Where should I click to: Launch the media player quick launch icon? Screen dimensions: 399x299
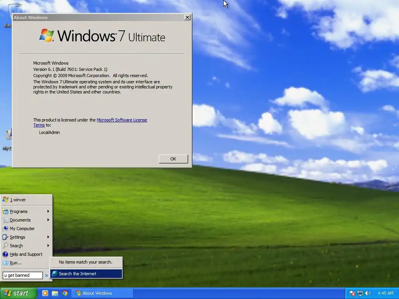45,293
